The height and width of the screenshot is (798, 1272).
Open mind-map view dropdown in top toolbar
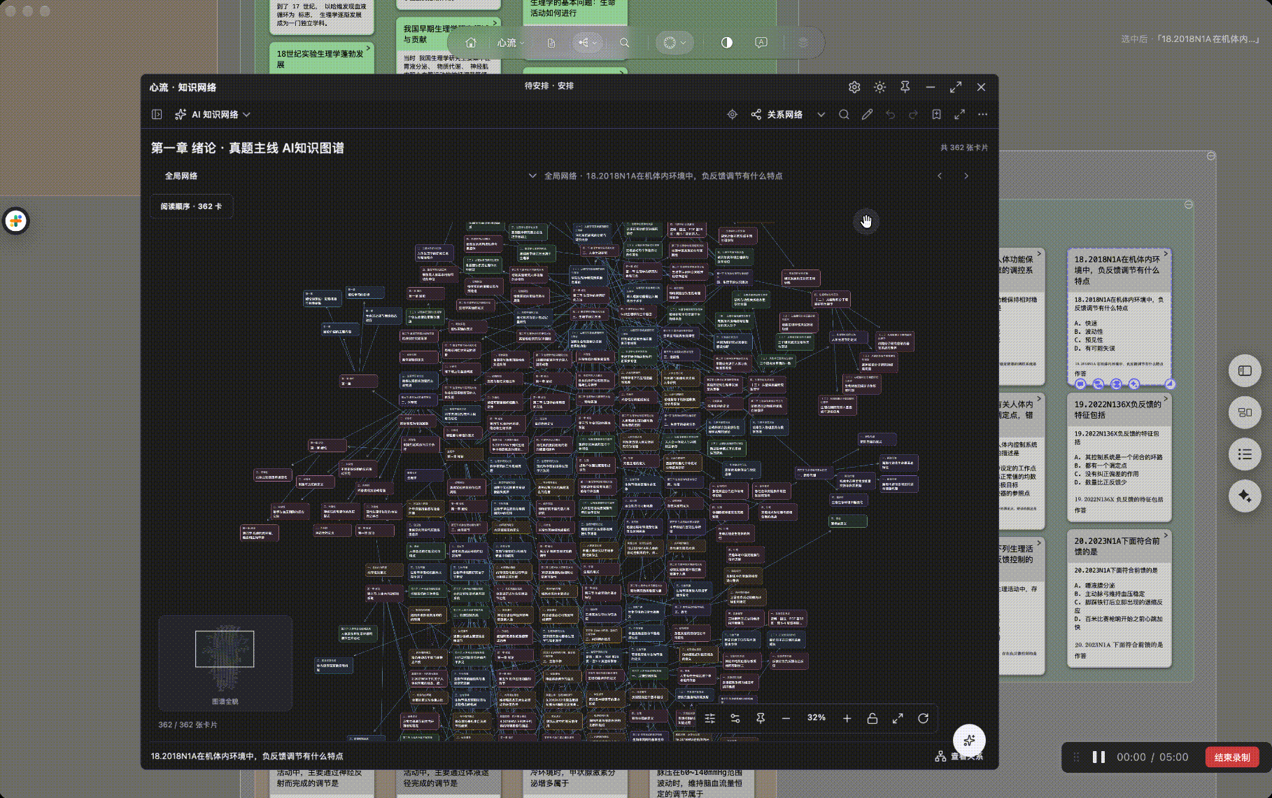point(587,43)
